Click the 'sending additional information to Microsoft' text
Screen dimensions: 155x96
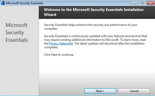90,40
